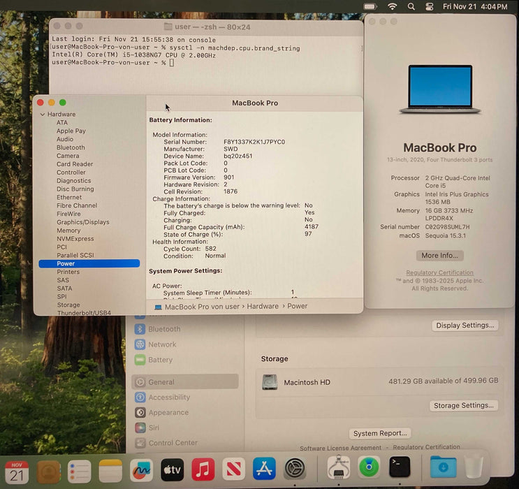Select General in System Settings sidebar
Screen dimensions: 519x489
pos(185,381)
